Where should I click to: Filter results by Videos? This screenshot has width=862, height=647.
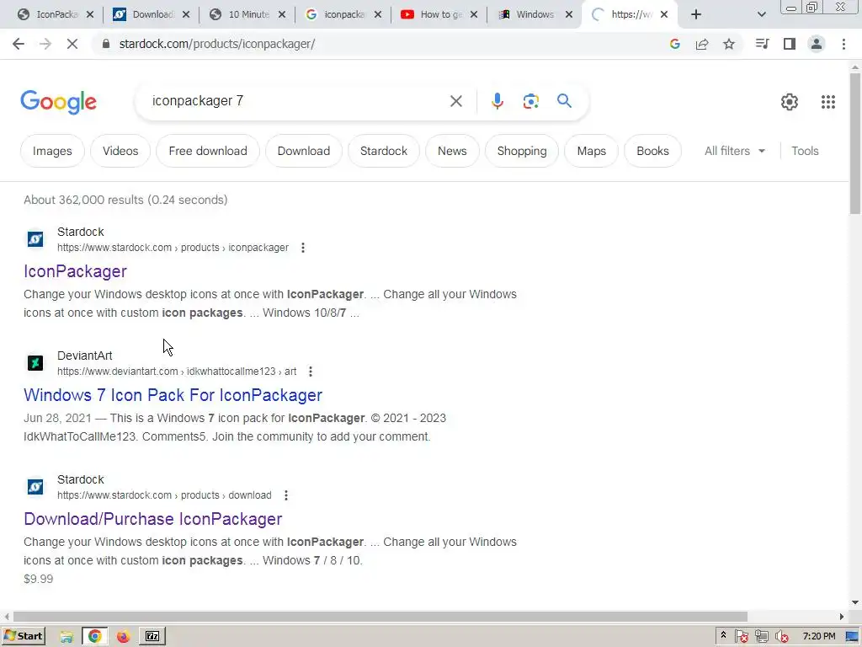[120, 151]
